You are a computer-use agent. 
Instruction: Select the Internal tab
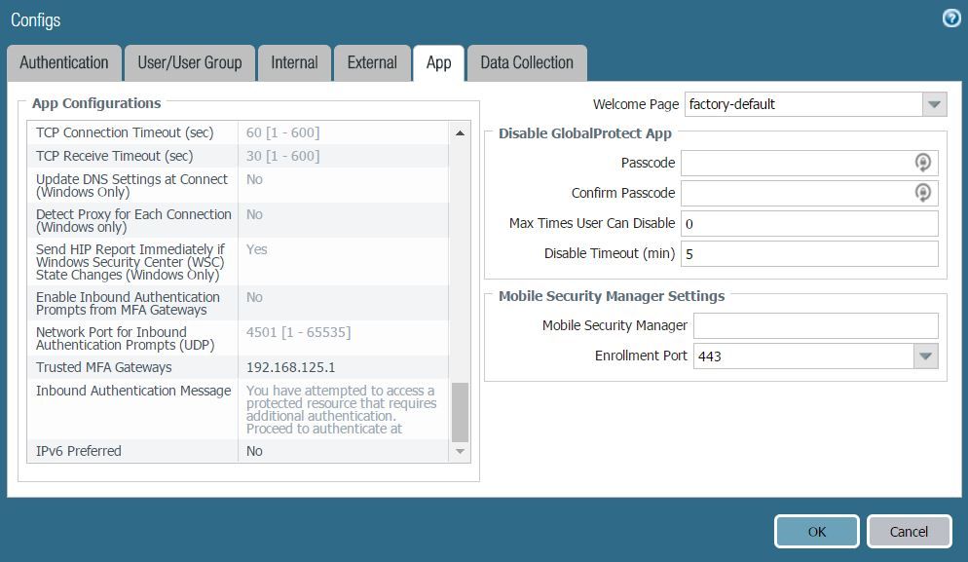coord(294,63)
